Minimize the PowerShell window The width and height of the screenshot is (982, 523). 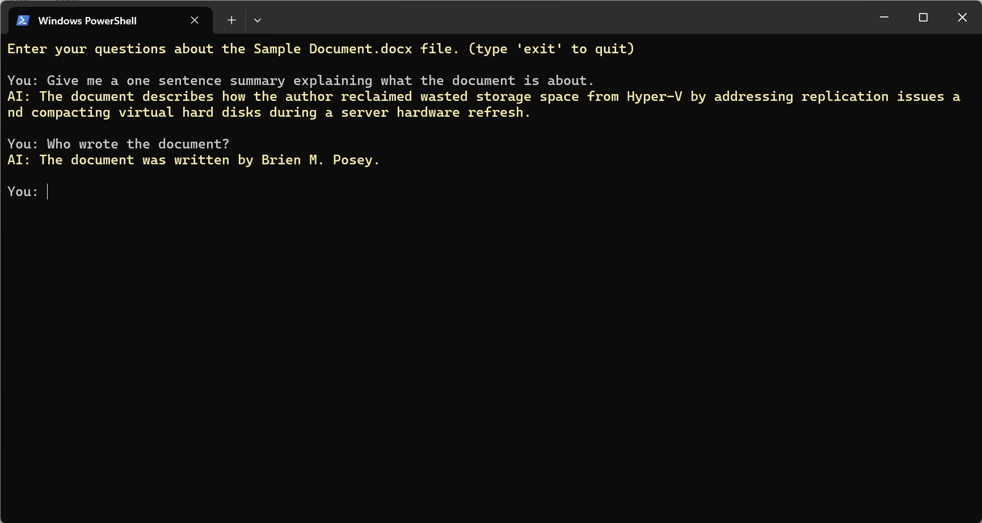coord(884,18)
